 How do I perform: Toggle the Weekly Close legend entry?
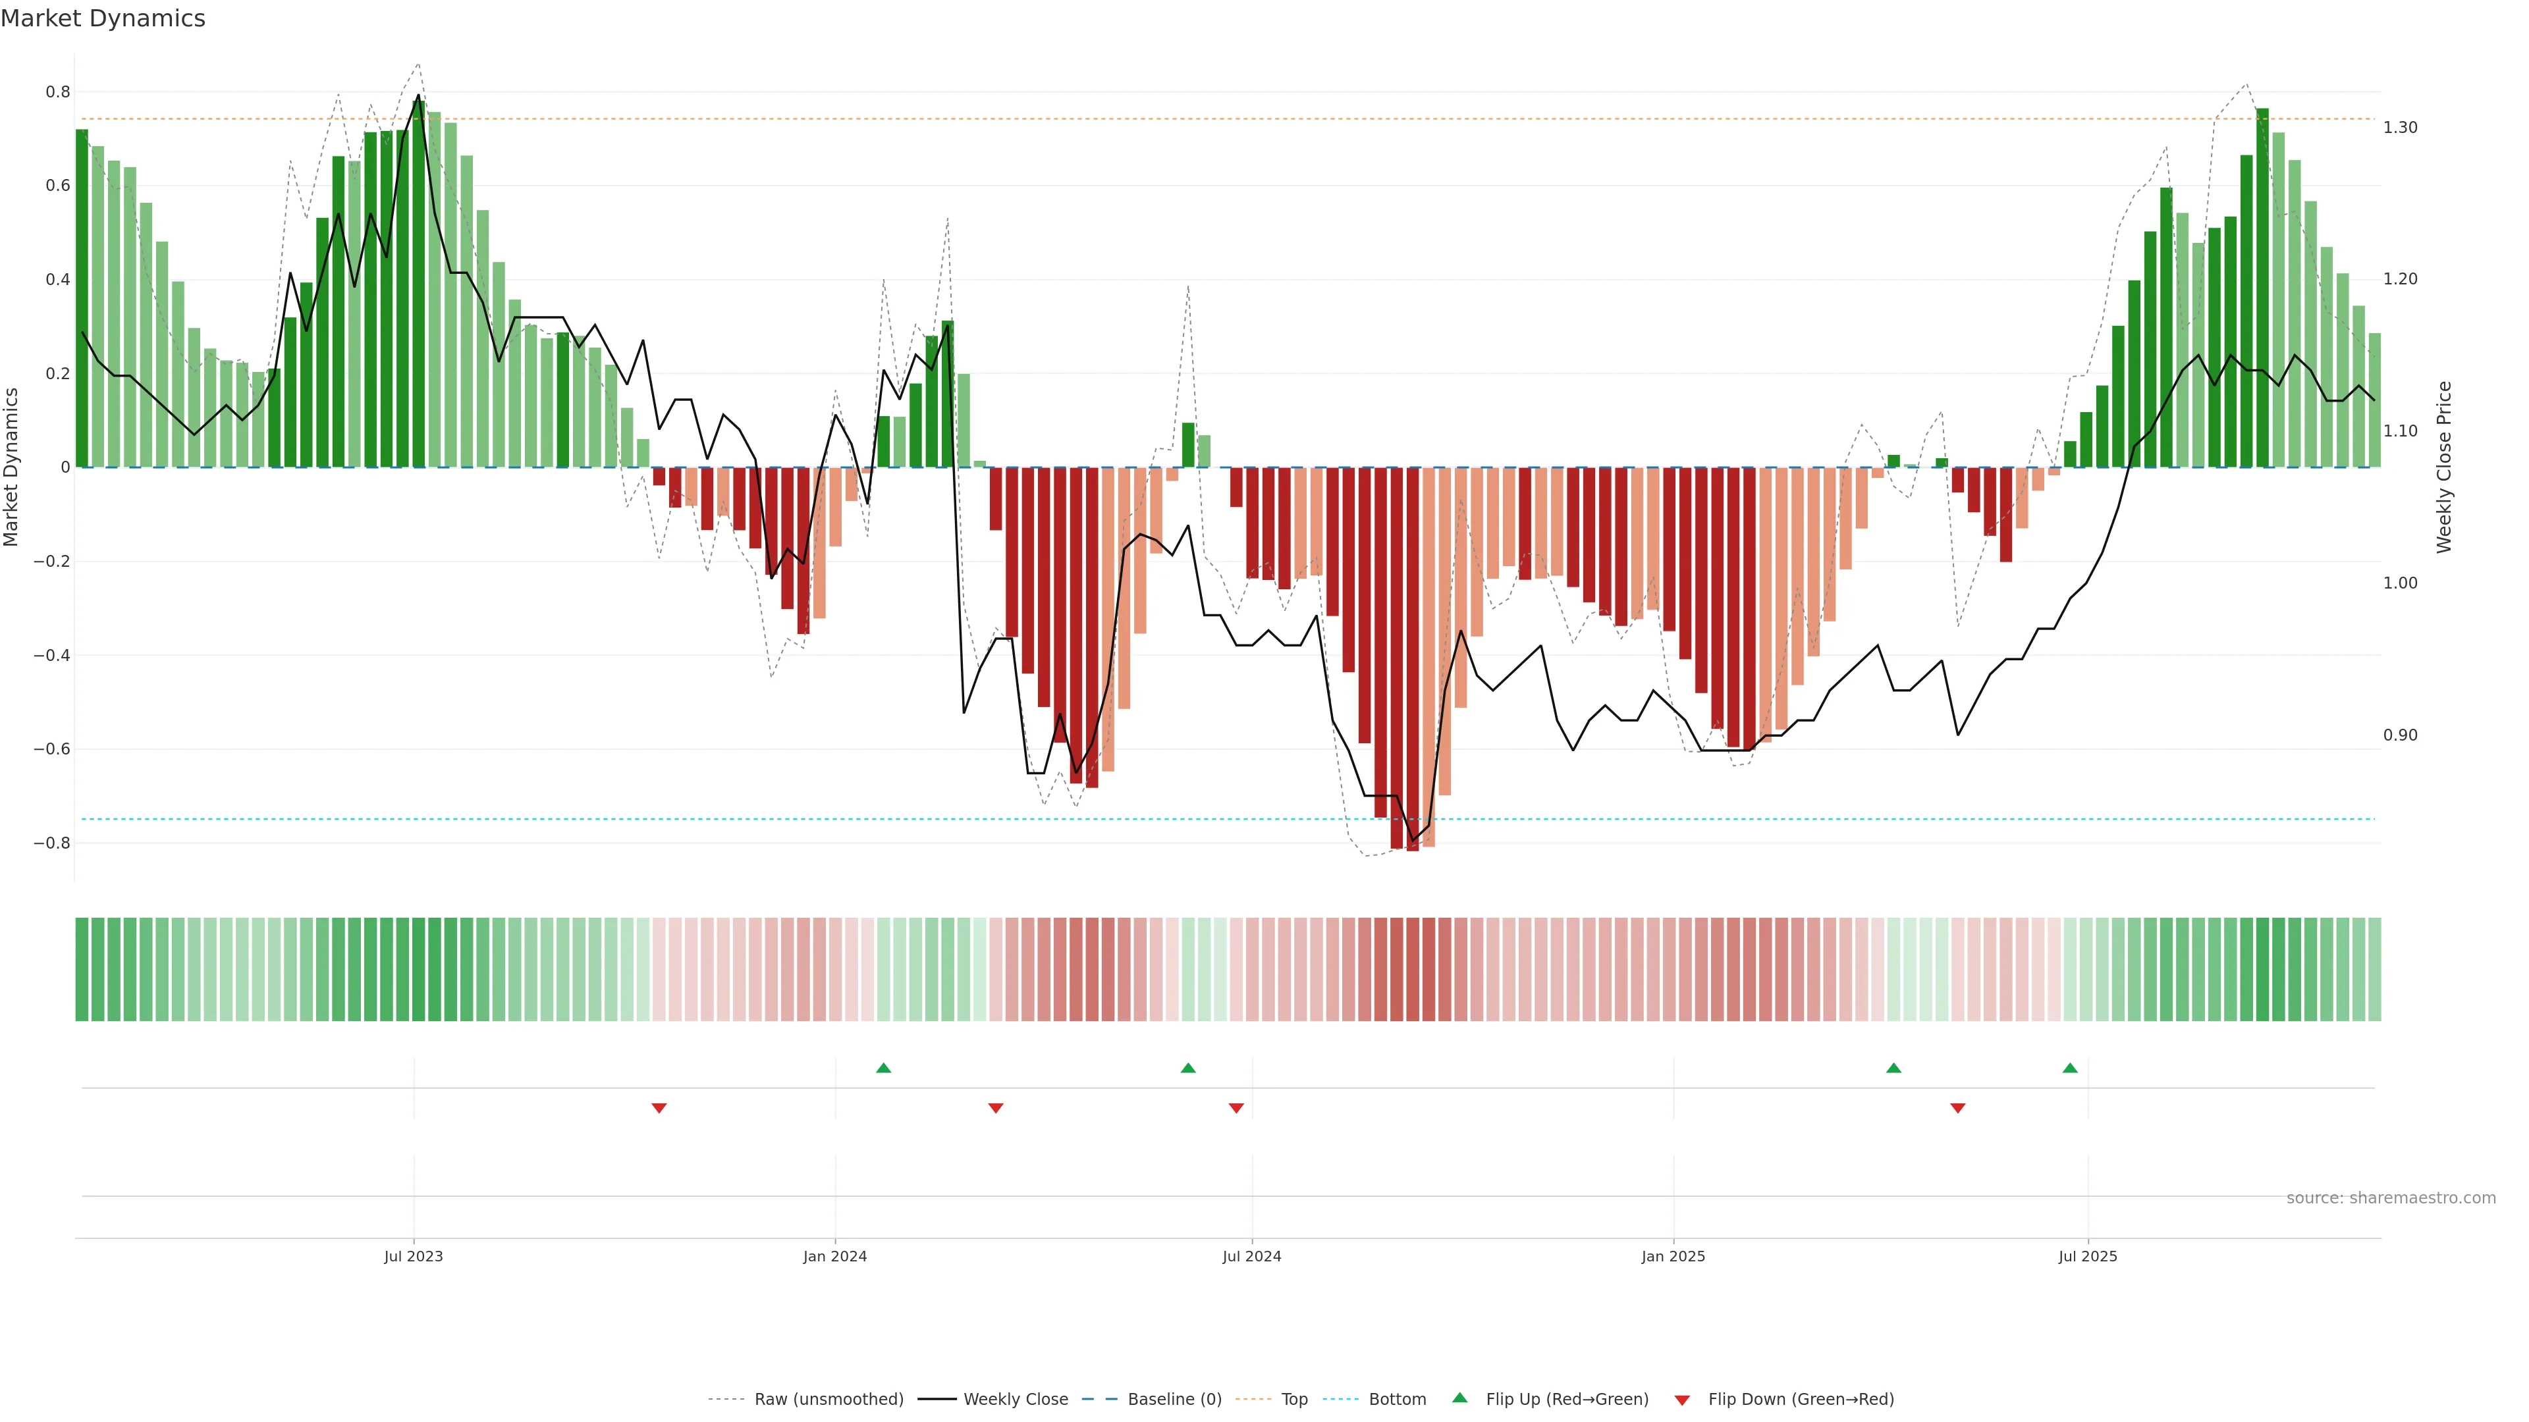1015,1400
